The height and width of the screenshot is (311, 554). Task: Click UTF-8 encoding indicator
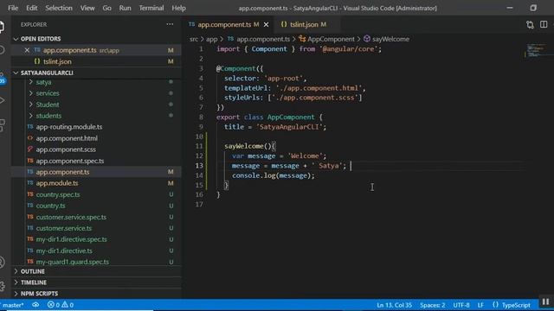[x=461, y=305]
